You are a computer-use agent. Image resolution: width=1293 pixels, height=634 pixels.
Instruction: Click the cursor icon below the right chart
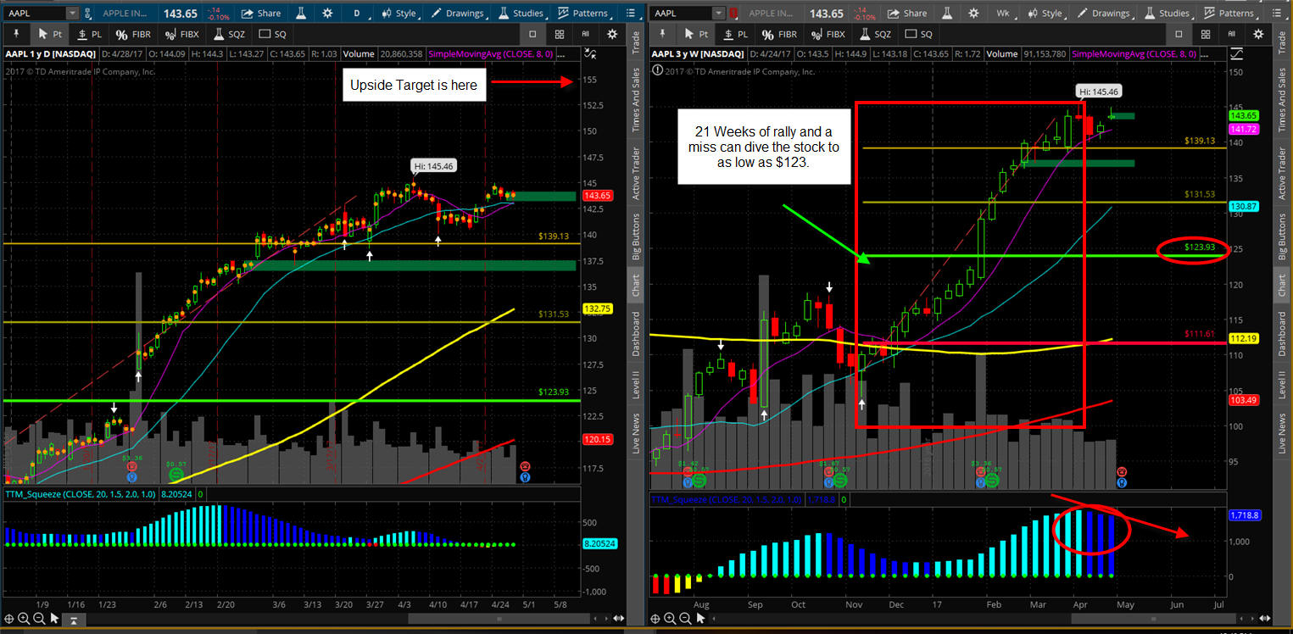[701, 619]
